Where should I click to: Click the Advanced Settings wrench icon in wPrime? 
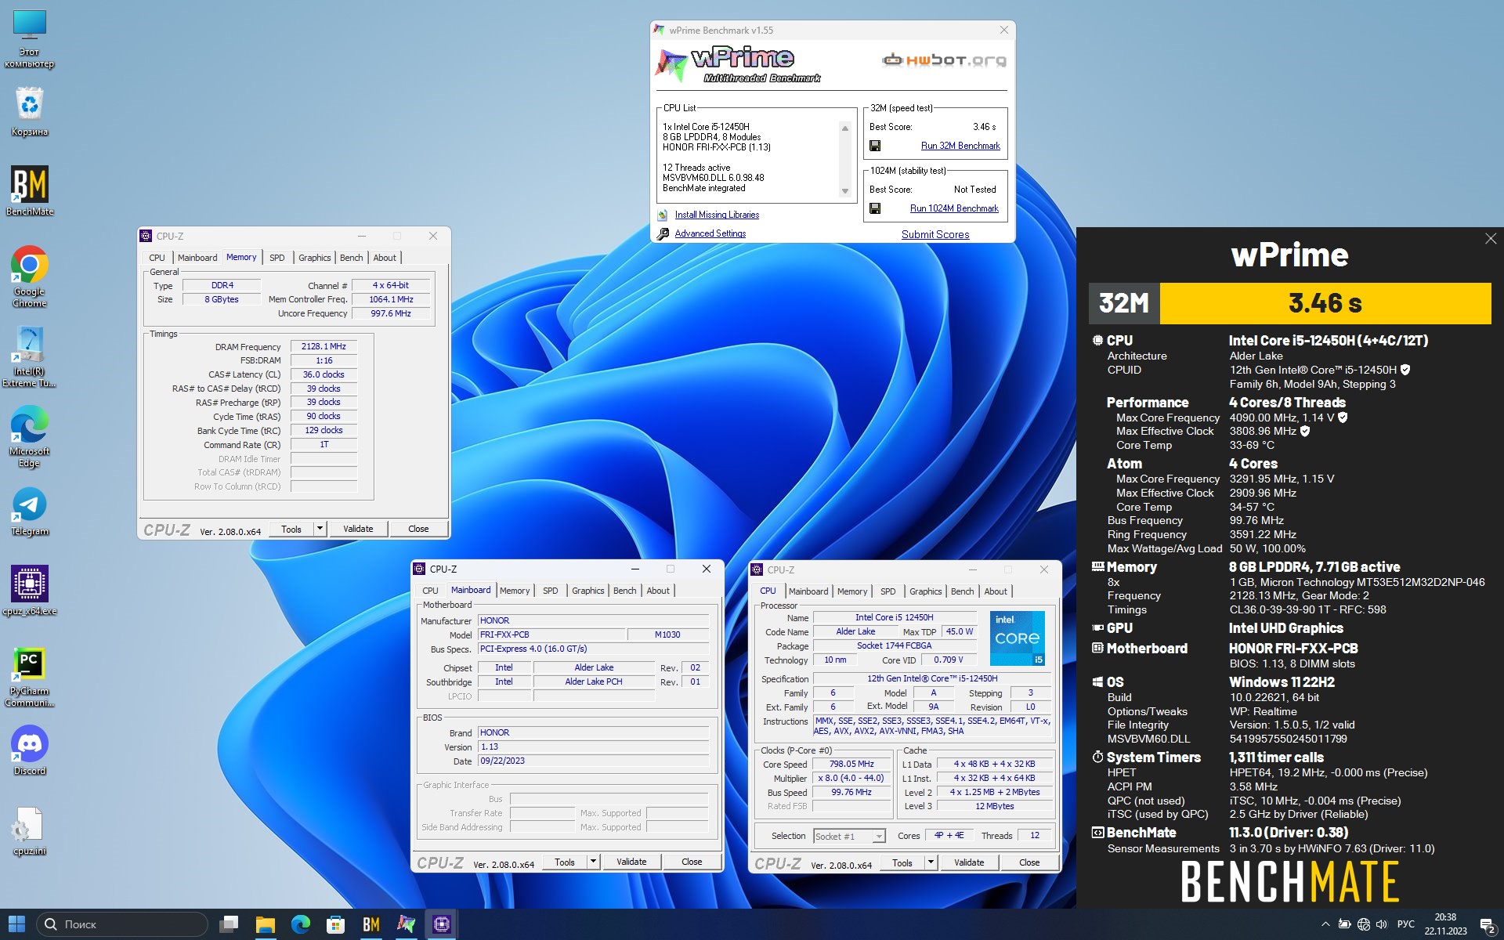pyautogui.click(x=663, y=233)
